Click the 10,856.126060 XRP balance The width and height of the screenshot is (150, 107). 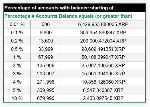click(103, 82)
